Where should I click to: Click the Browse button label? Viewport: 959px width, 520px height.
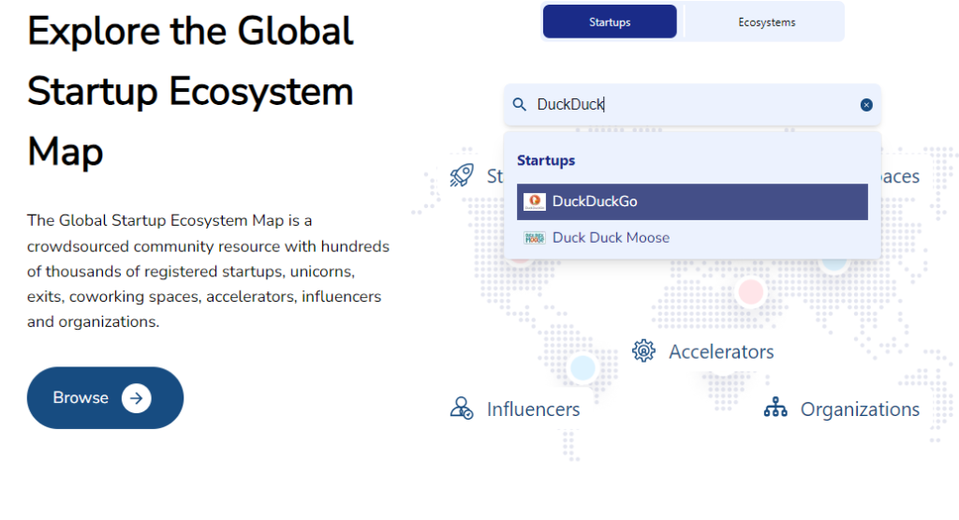(x=81, y=398)
